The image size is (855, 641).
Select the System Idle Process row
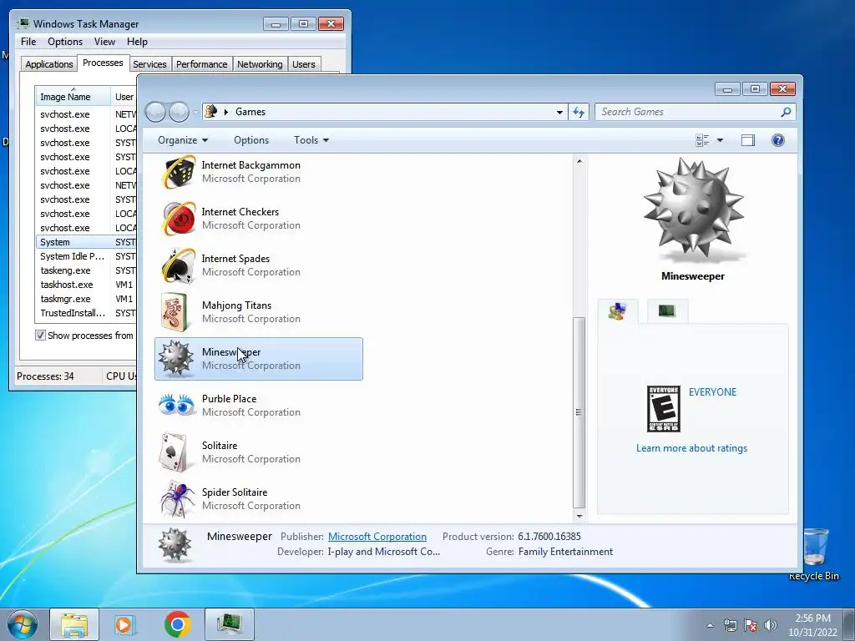click(86, 256)
